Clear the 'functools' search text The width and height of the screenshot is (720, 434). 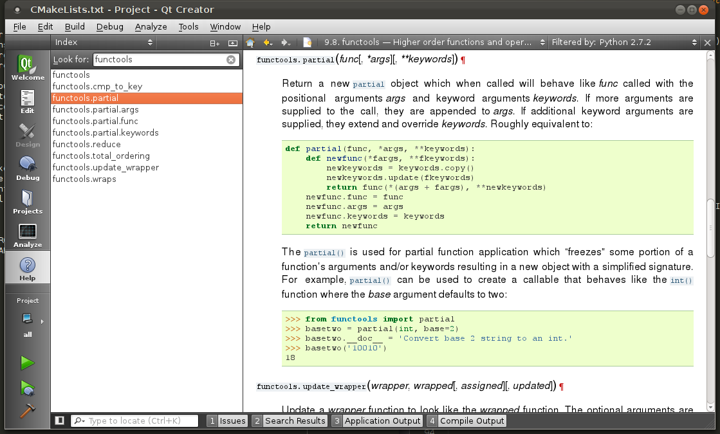[x=231, y=60]
